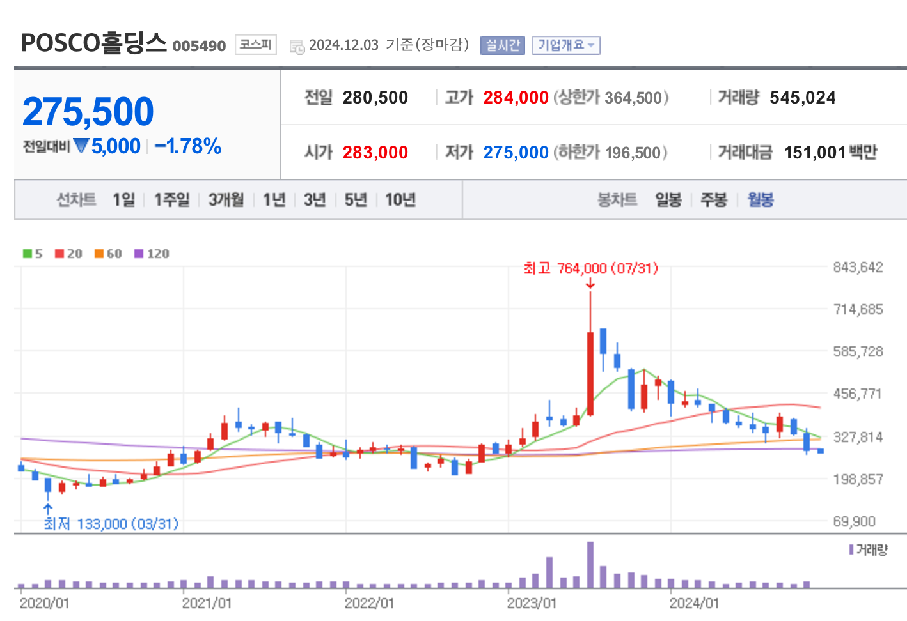The width and height of the screenshot is (907, 621).
Task: Select the 1일 line chart tab
Action: click(x=123, y=200)
